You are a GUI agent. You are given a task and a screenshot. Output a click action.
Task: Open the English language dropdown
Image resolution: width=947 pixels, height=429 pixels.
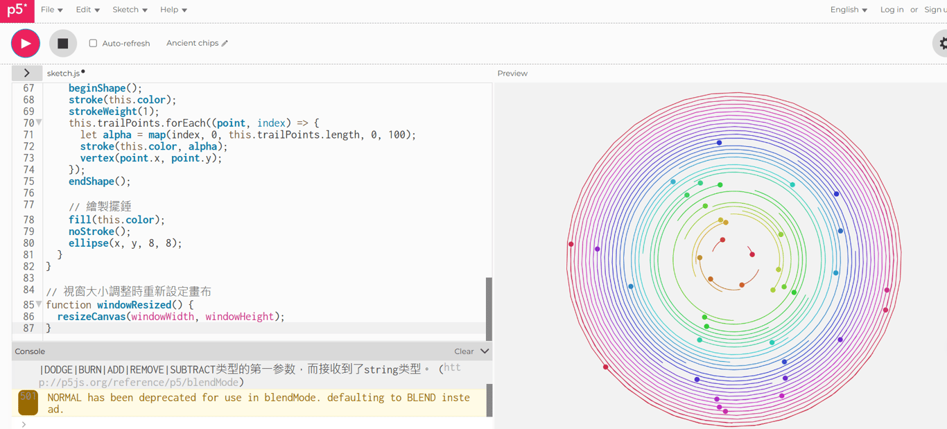[849, 10]
